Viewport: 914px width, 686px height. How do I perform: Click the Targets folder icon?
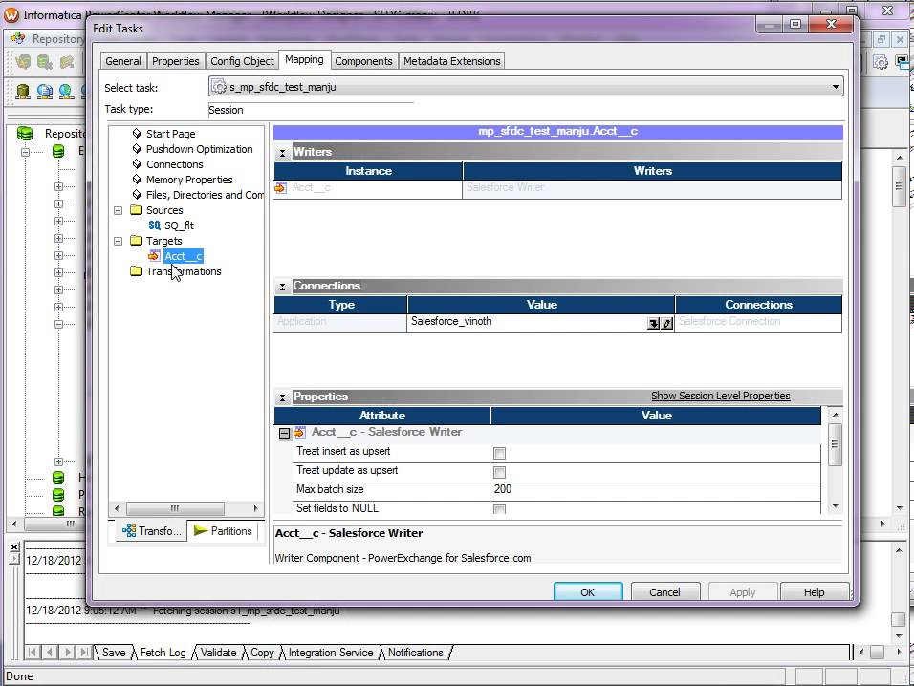[x=137, y=240]
